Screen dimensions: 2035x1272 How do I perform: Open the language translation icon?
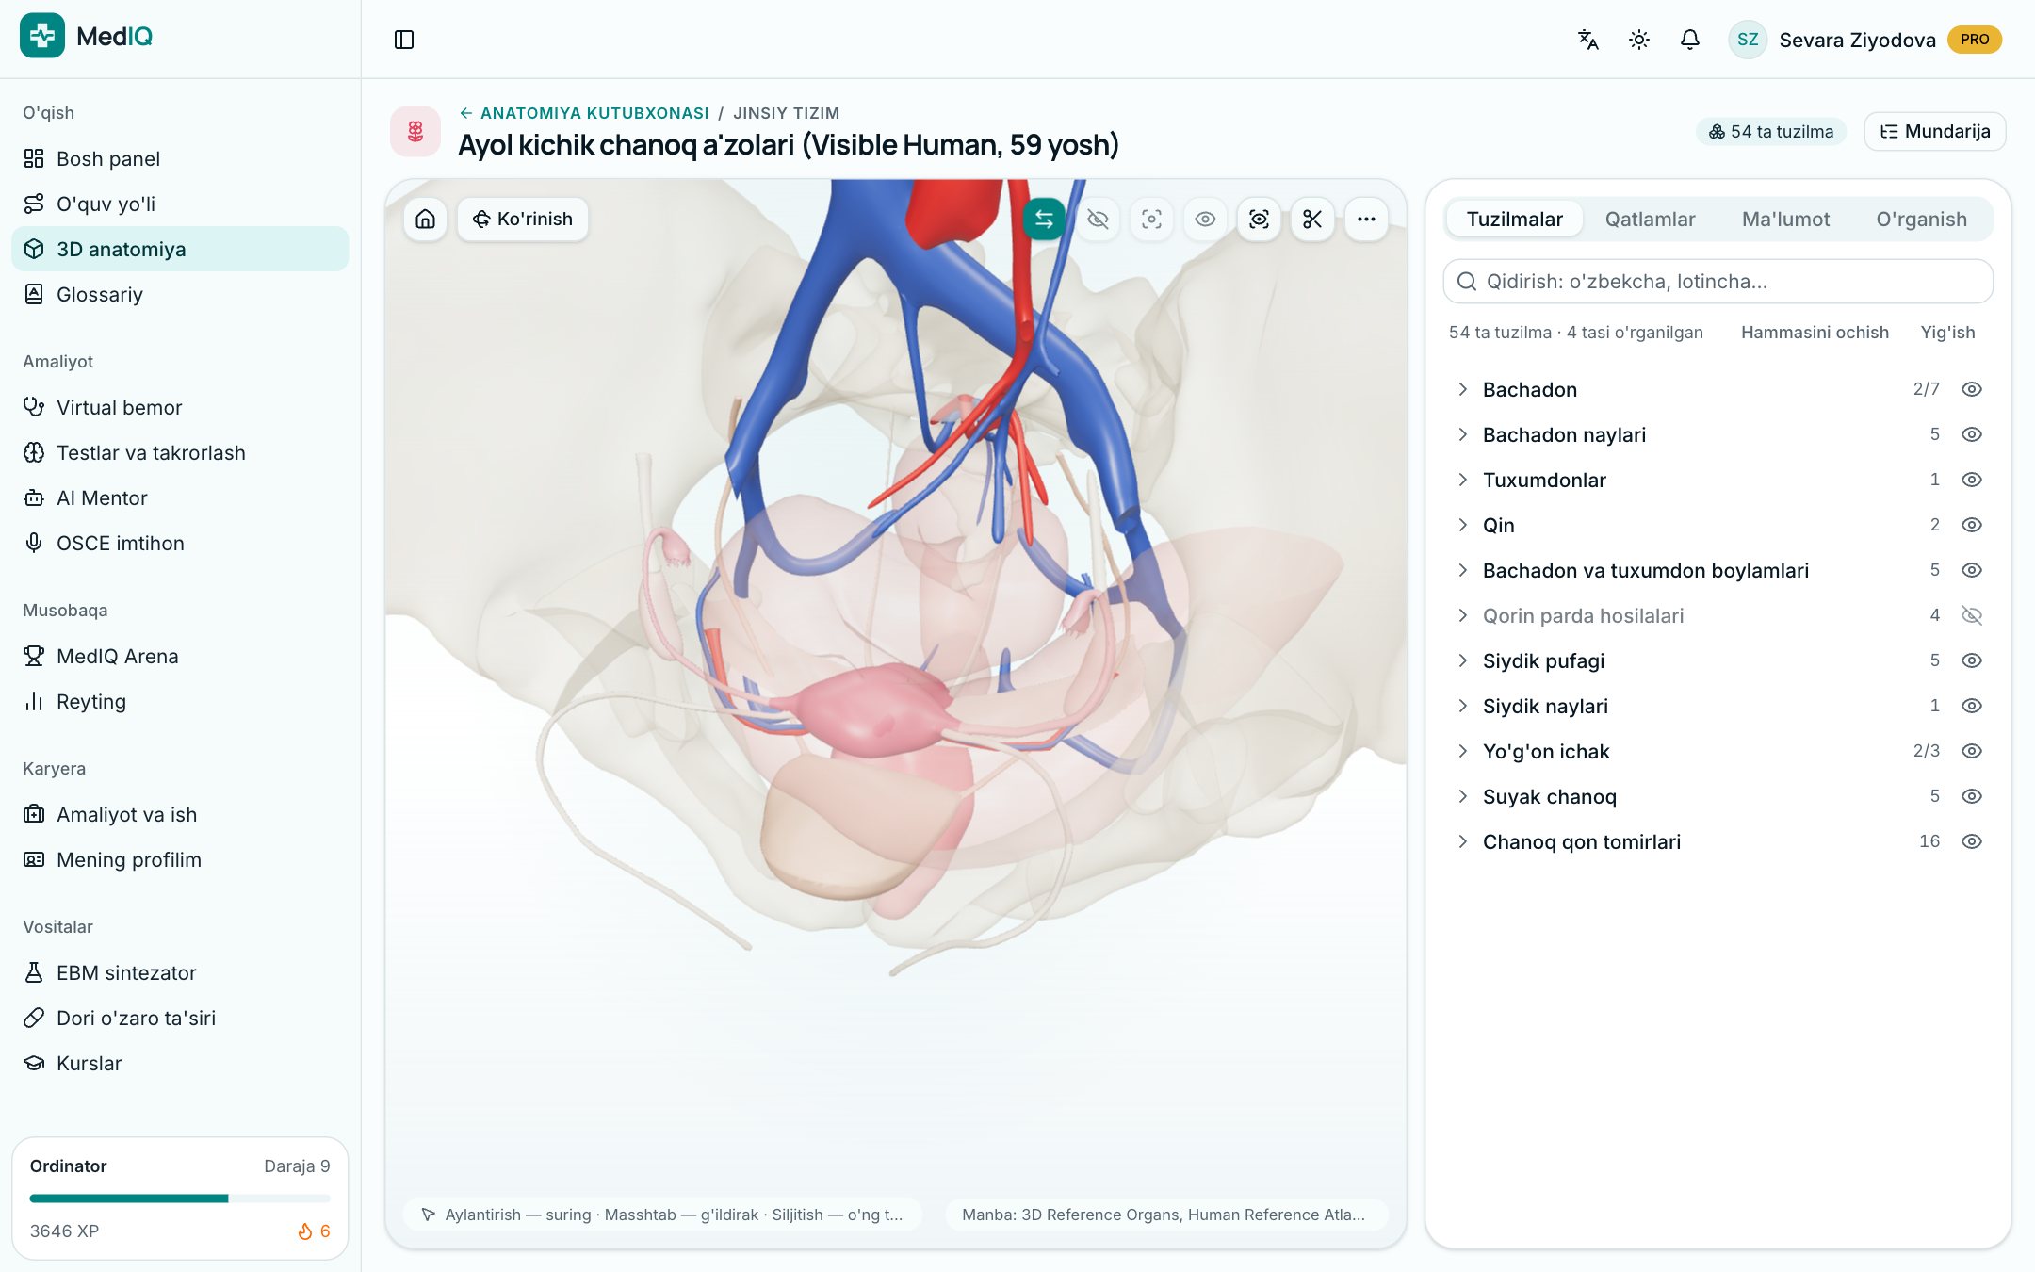tap(1588, 40)
